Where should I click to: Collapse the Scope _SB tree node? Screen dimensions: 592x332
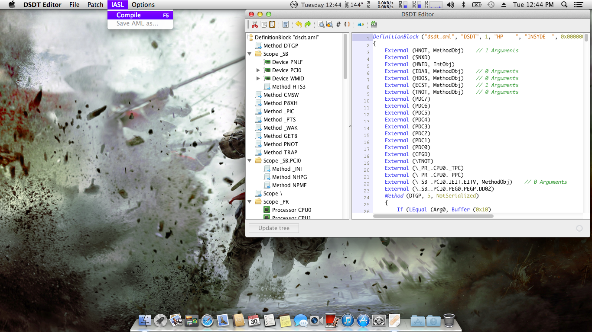(x=250, y=54)
